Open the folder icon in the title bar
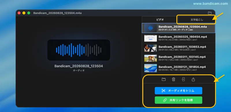This screenshot has width=231, height=112. click(x=210, y=13)
